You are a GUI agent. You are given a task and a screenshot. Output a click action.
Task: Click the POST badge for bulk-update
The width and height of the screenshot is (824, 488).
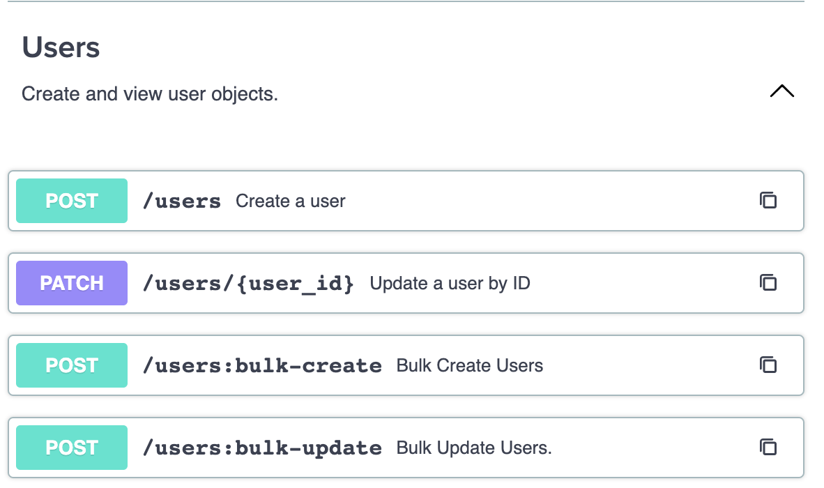click(x=72, y=448)
